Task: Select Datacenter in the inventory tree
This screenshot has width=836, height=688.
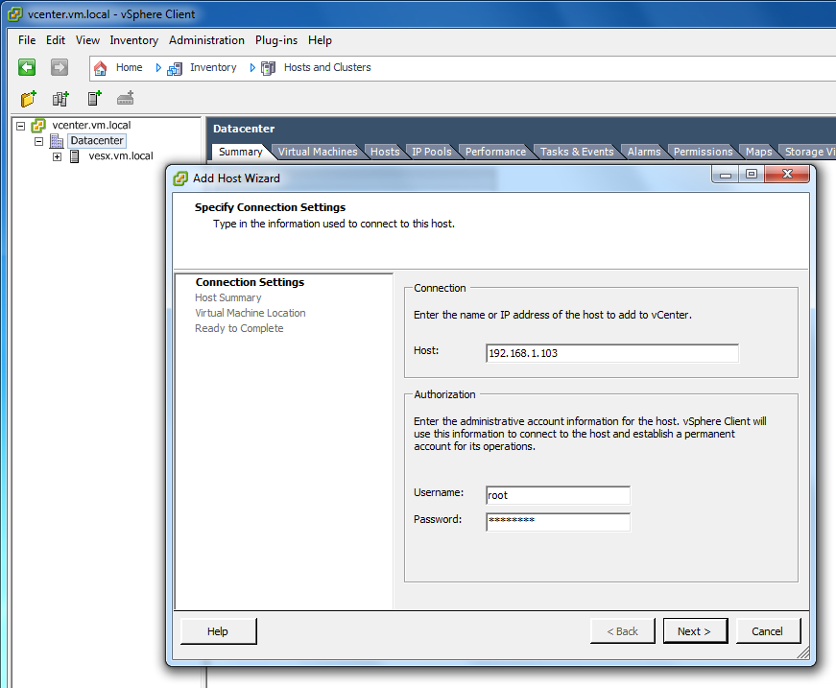Action: [97, 141]
